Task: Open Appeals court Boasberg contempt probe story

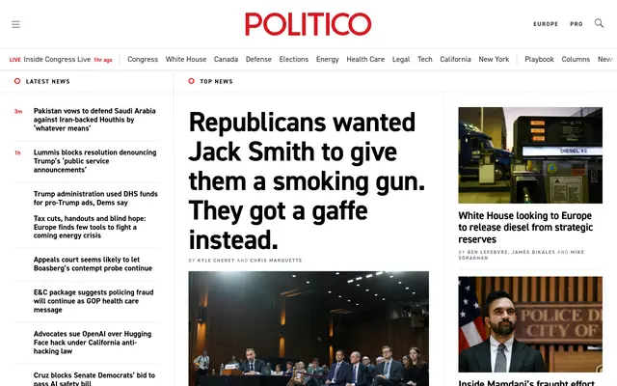Action: click(93, 263)
